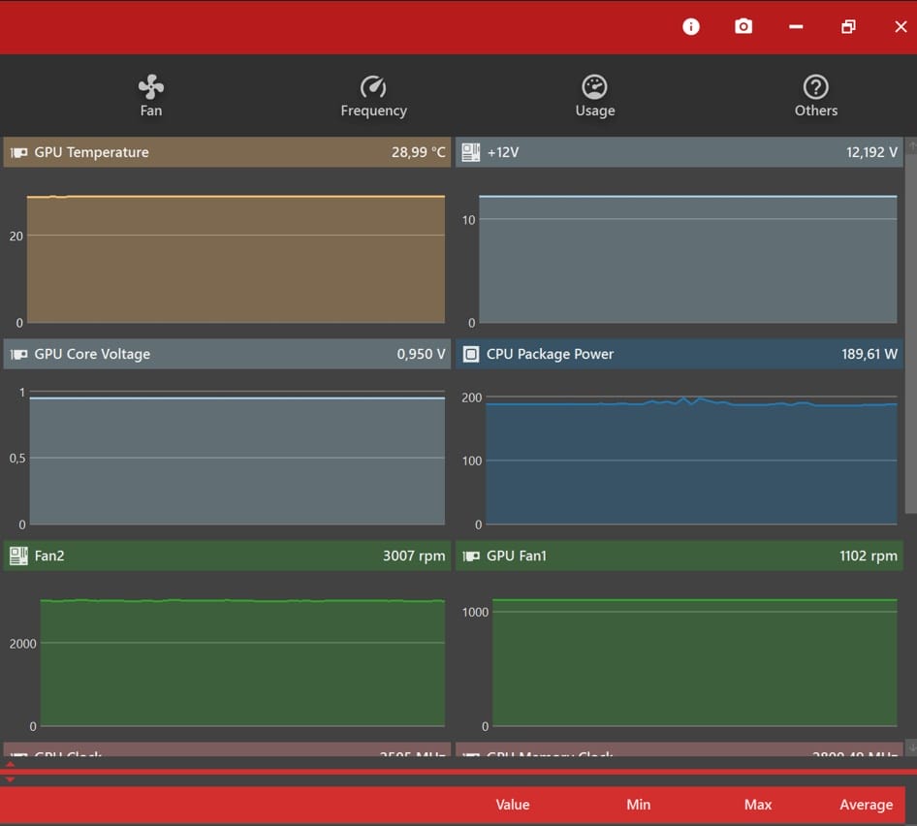Sort by the Min column header
This screenshot has height=826, width=917.
[x=638, y=805]
